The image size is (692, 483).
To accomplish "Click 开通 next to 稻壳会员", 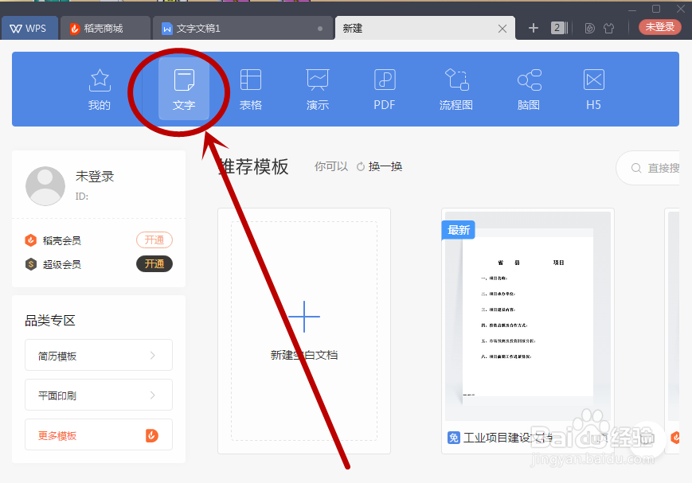I will click(154, 240).
